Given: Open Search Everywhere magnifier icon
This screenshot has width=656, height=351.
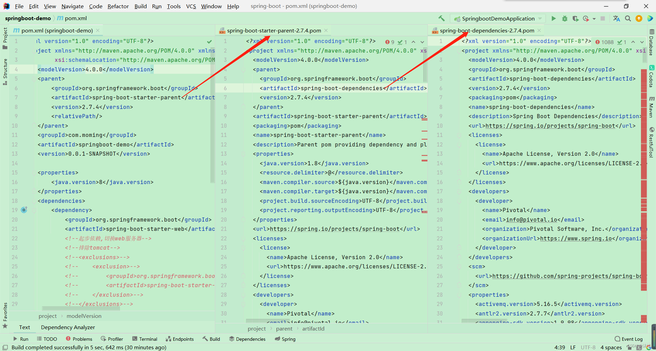Looking at the screenshot, I should pyautogui.click(x=628, y=18).
